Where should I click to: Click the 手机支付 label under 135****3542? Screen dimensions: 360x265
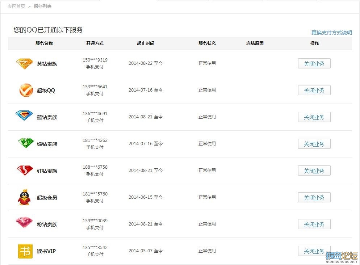pyautogui.click(x=95, y=255)
